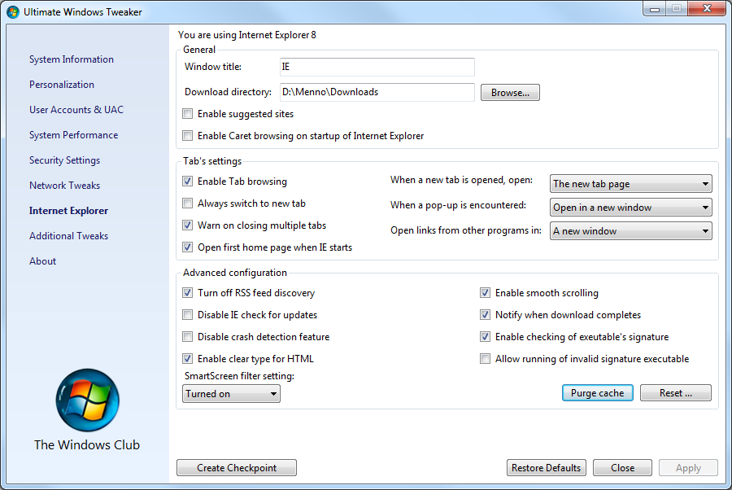Click the Window title text field

[377, 67]
